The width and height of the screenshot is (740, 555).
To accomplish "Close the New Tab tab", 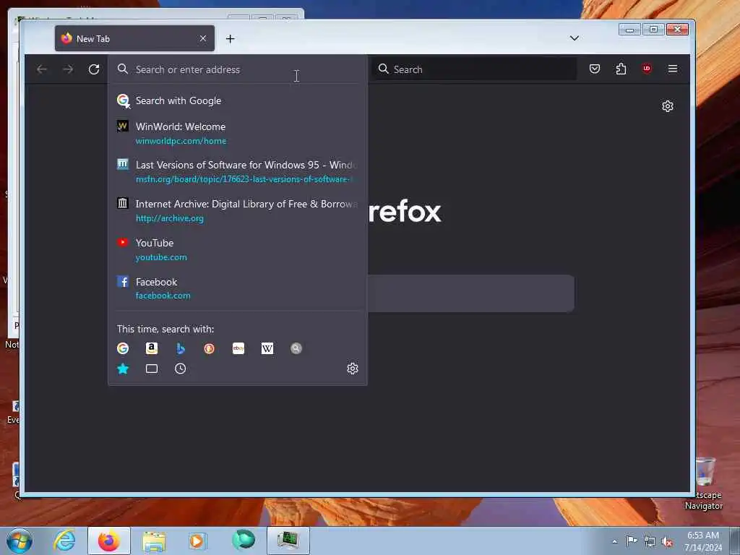I will (203, 38).
